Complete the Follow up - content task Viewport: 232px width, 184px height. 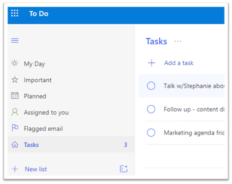(x=151, y=109)
